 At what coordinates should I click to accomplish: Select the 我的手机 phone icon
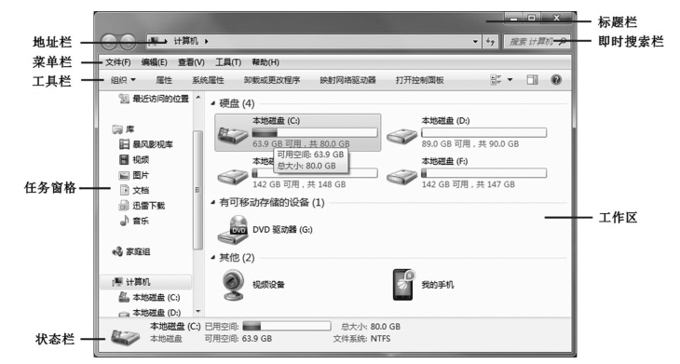403,284
